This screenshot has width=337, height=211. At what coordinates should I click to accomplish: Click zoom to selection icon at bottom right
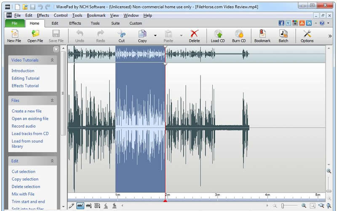[321, 206]
